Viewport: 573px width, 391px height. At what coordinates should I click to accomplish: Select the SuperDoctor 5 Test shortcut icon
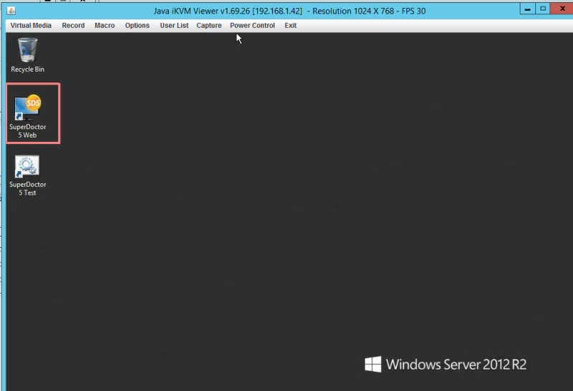27,166
